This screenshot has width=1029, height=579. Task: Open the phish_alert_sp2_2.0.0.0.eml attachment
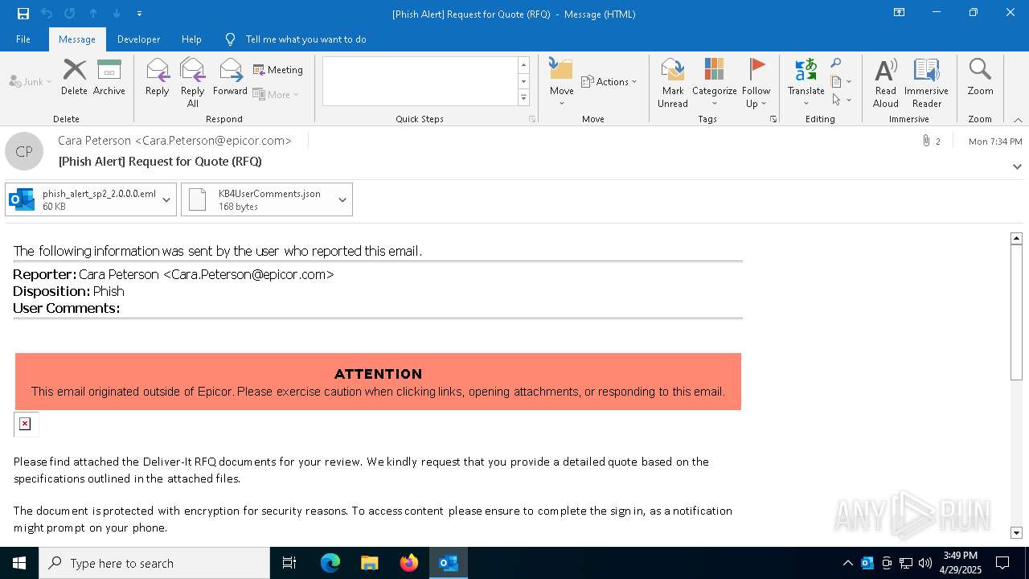coord(82,199)
